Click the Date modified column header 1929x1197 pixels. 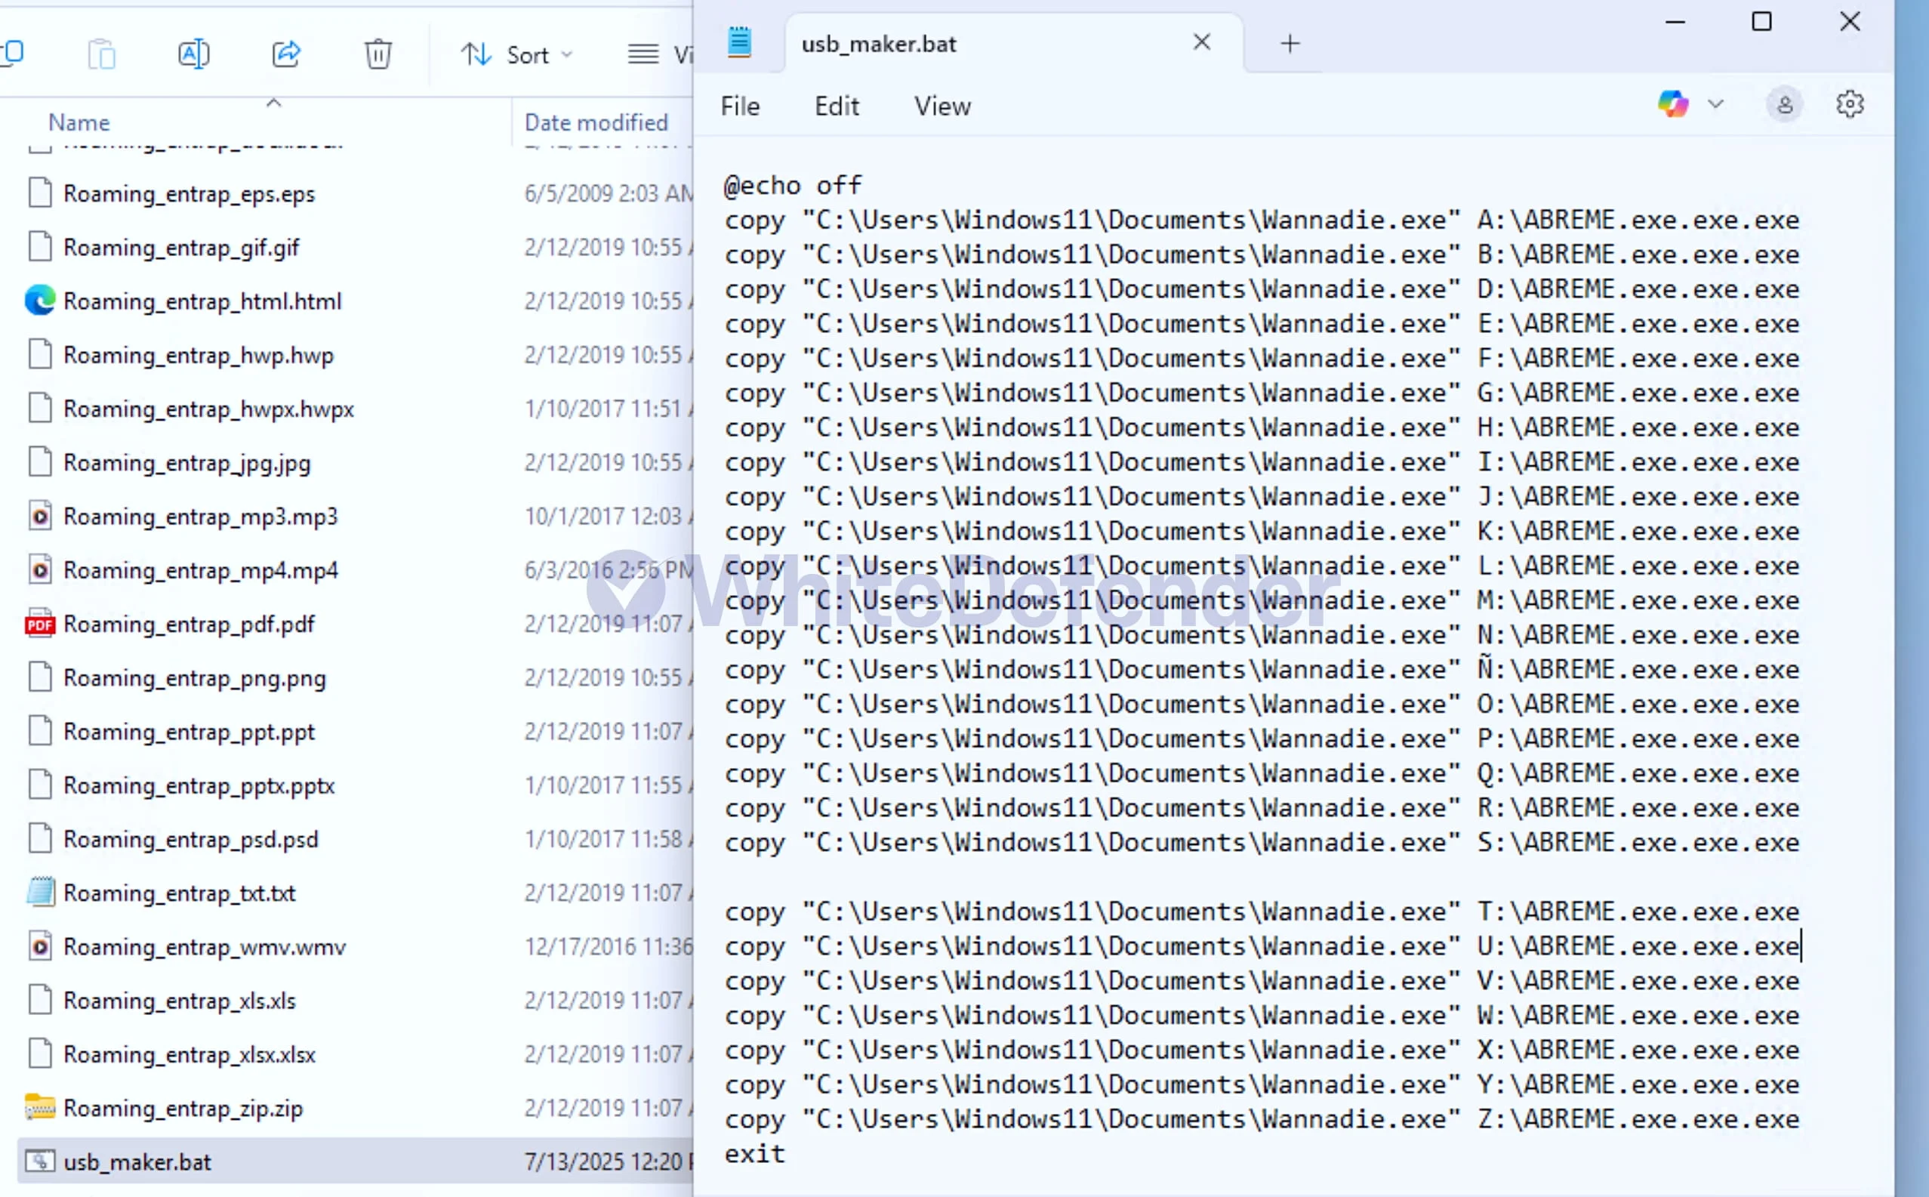pos(596,122)
